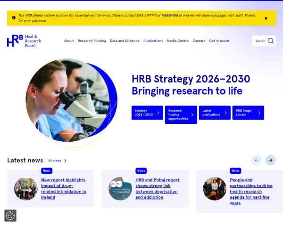
Task: Open the HRB Drugs Library button
Action: click(248, 113)
